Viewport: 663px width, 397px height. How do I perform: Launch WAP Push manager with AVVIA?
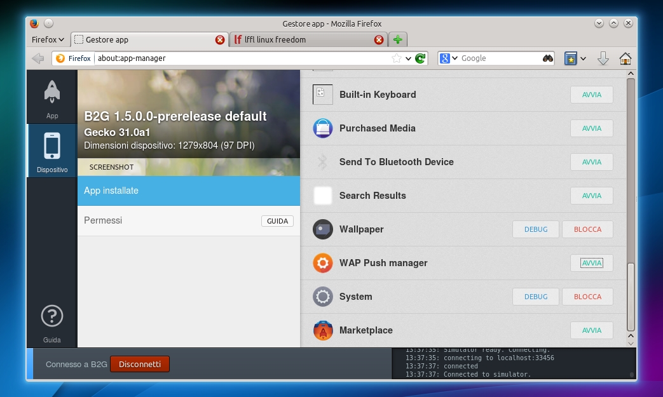[592, 263]
